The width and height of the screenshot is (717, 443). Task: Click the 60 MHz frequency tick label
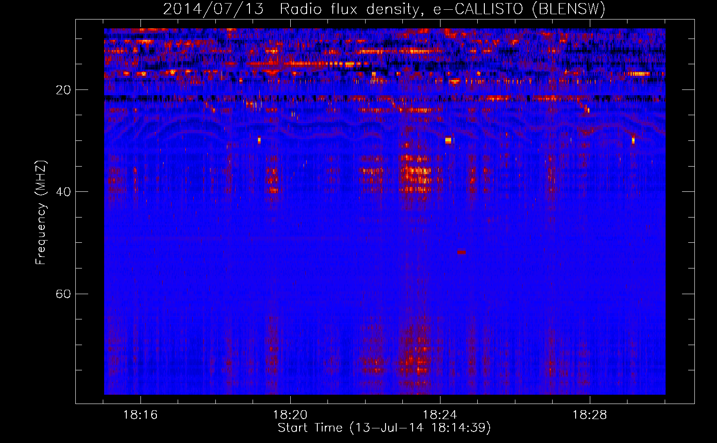tap(63, 294)
